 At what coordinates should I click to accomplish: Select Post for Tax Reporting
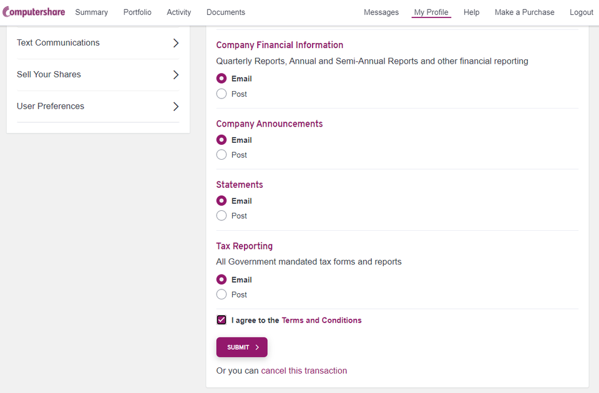(x=222, y=294)
